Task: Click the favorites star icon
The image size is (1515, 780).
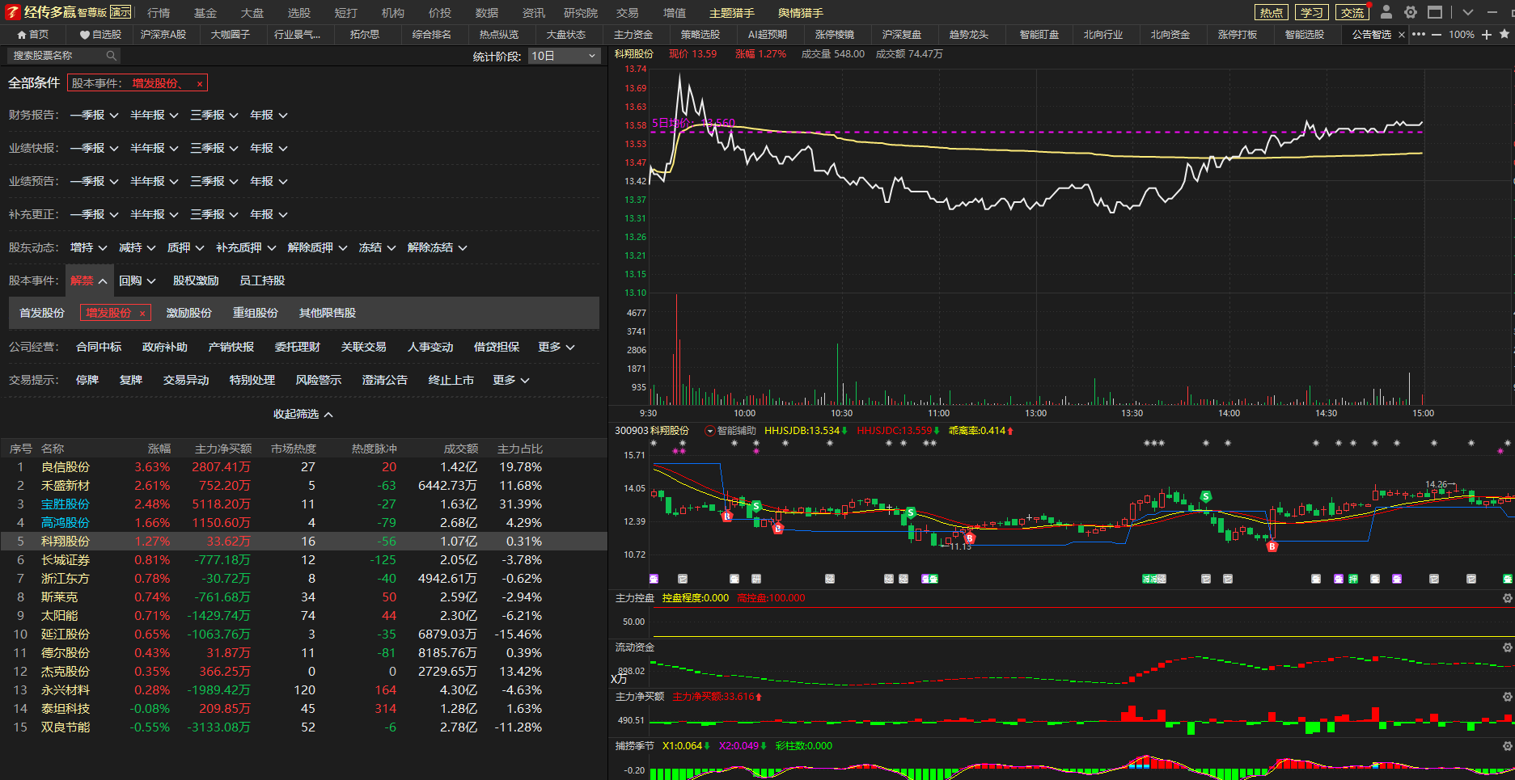Action: (1504, 35)
